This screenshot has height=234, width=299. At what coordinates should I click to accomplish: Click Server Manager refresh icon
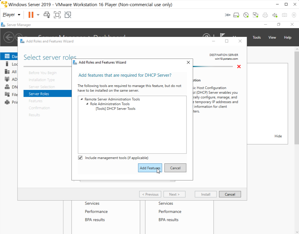coord(206,35)
